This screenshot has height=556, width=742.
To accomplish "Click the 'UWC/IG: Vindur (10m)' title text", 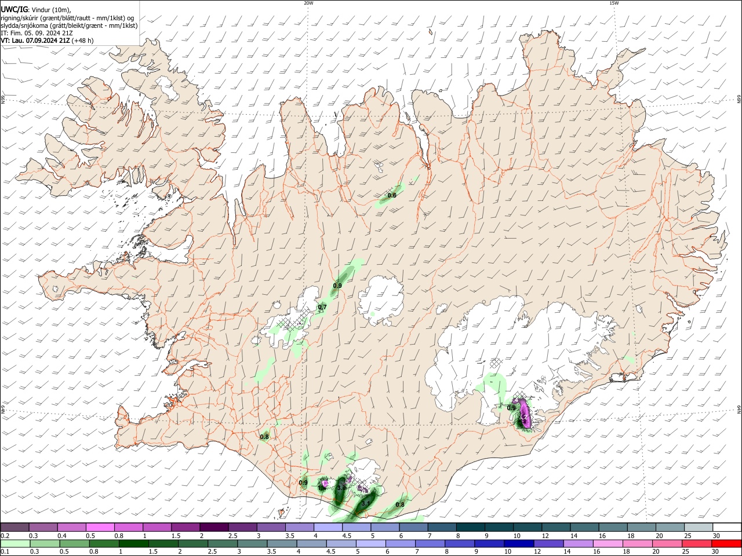I will pos(35,9).
